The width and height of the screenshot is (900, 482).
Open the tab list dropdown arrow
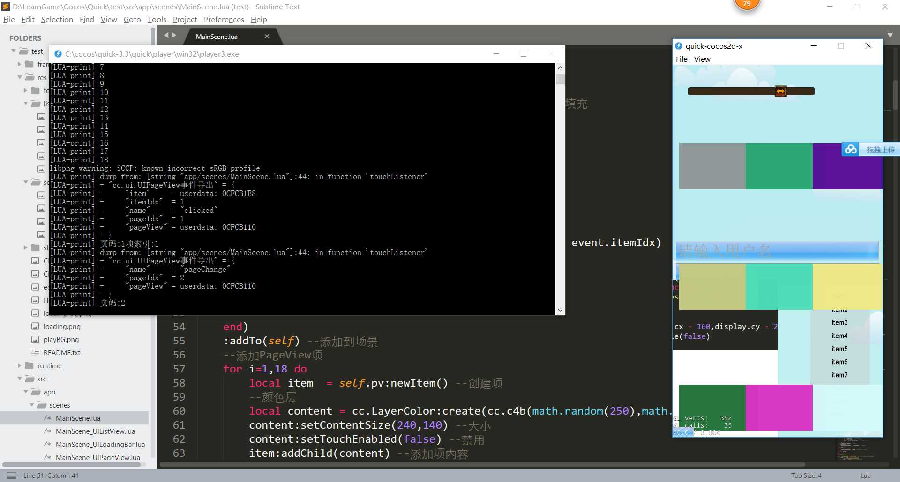(890, 35)
